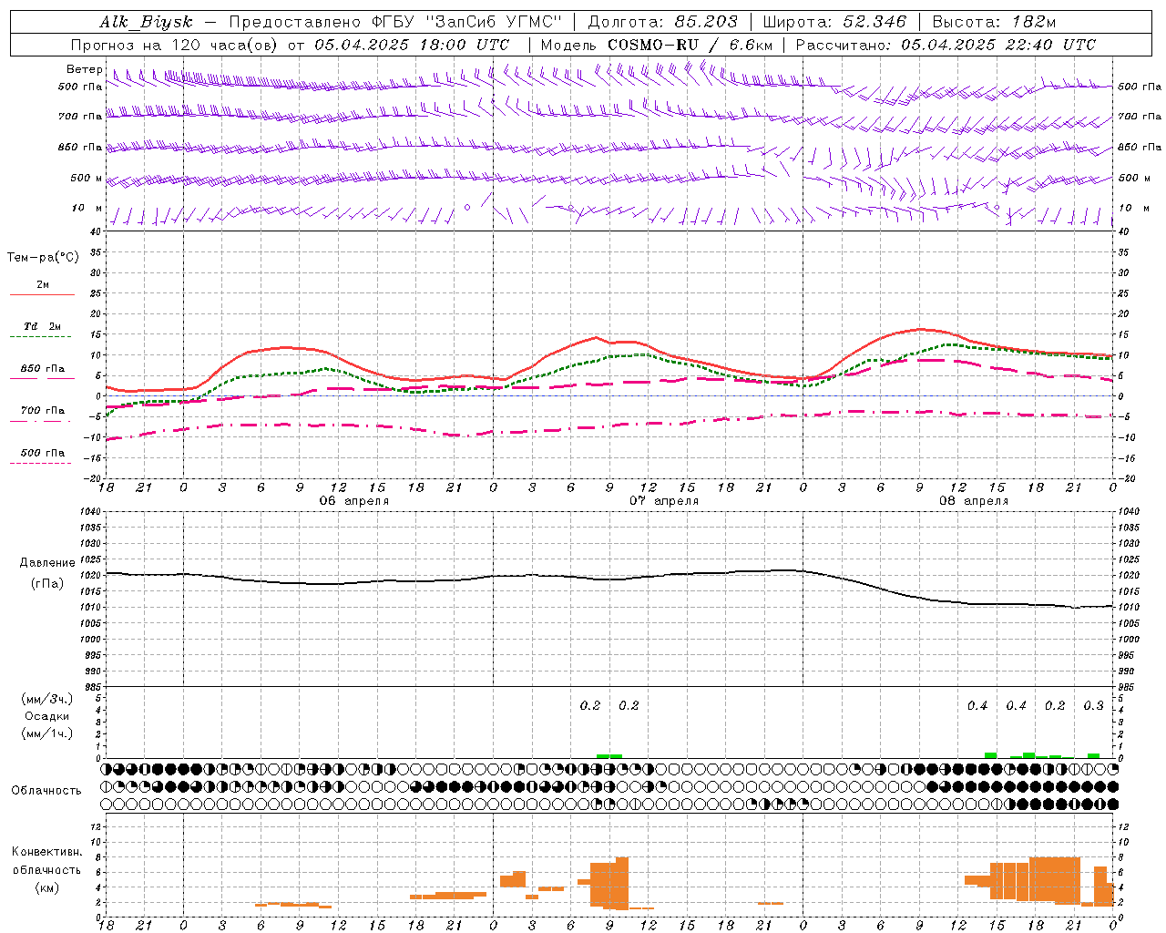Click the 850 гПа temperature legend entry
1166x933 pixels.
(43, 368)
